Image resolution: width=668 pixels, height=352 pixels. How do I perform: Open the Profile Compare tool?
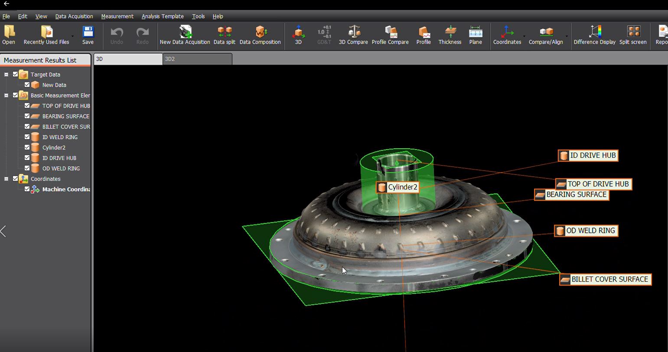[x=390, y=35]
